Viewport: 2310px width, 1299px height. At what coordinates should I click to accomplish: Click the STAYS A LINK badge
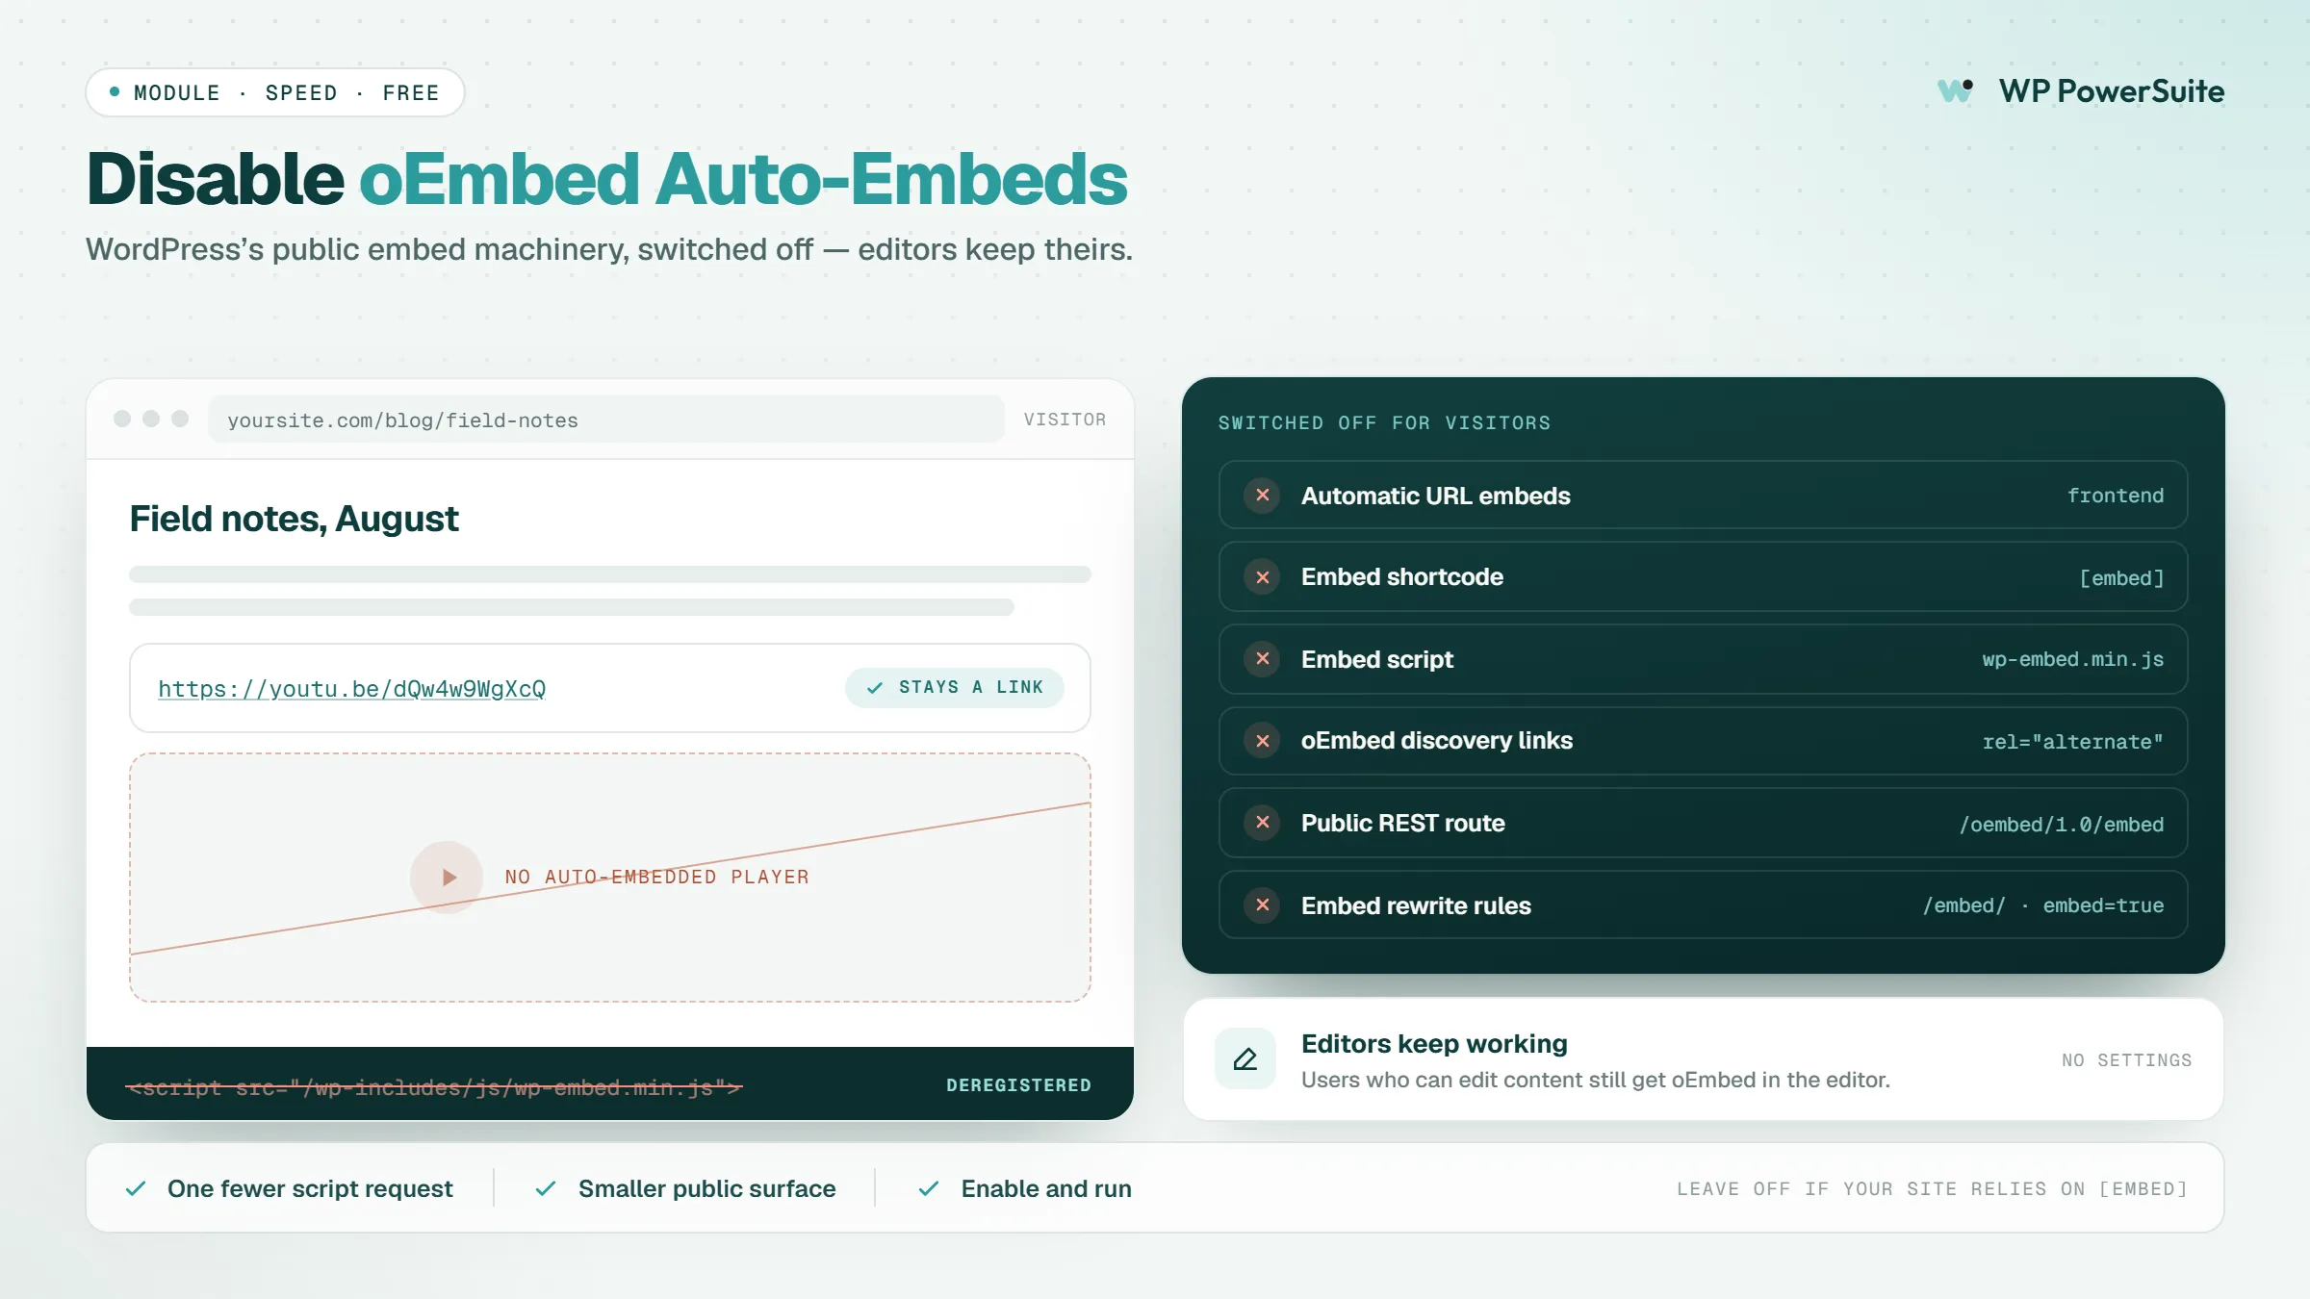point(955,688)
